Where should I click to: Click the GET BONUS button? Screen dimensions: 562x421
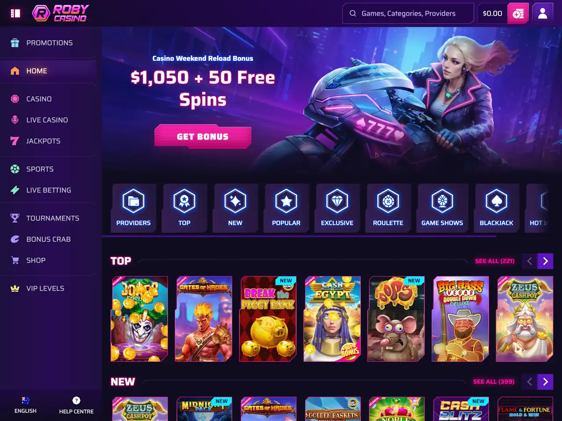pyautogui.click(x=203, y=136)
